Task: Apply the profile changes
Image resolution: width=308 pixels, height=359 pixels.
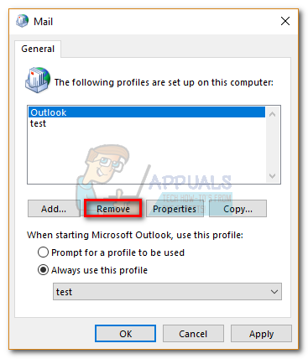Action: [261, 334]
